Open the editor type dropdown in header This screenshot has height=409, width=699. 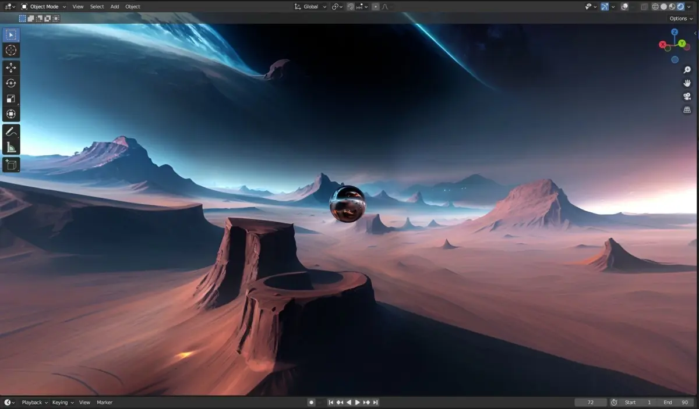tap(10, 6)
